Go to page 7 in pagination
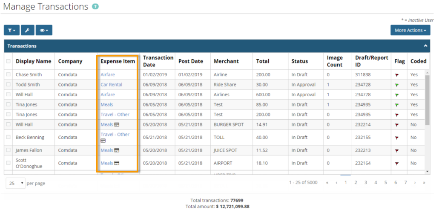The height and width of the screenshot is (210, 436). (x=406, y=182)
